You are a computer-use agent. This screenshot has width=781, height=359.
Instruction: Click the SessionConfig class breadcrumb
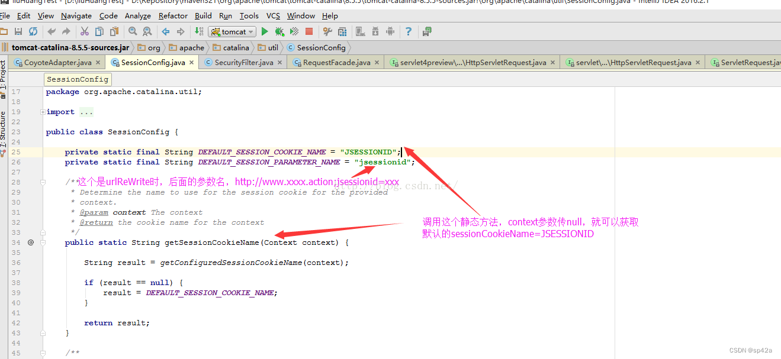point(316,47)
